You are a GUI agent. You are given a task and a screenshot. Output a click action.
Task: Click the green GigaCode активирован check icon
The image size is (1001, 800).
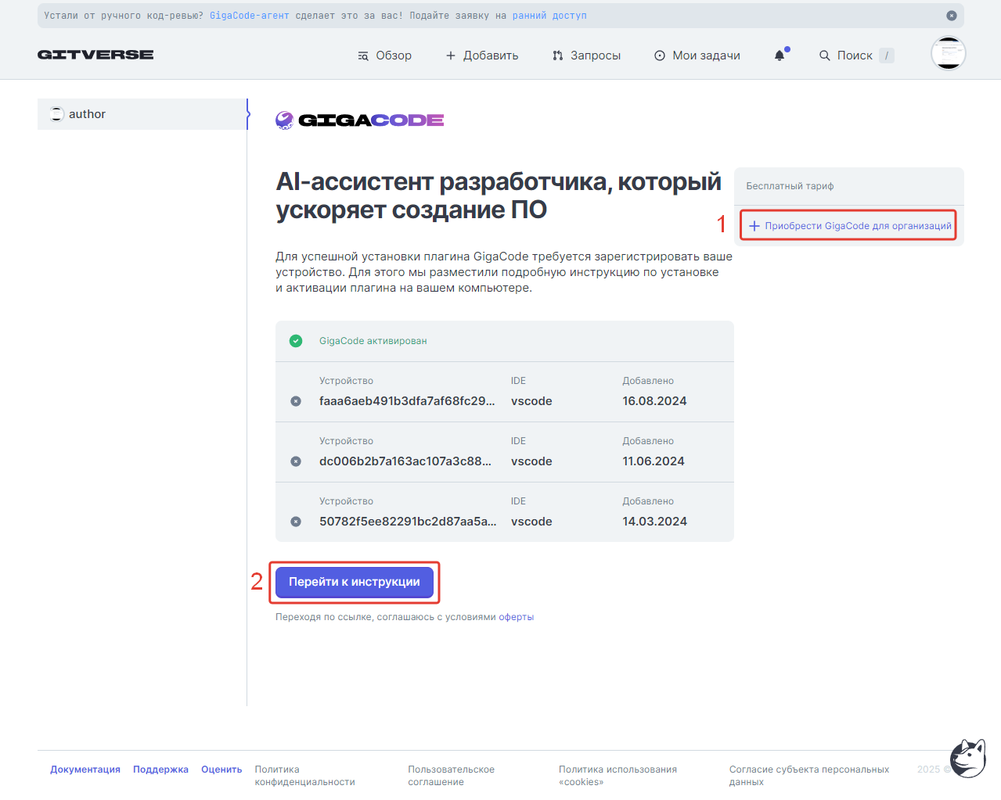[x=296, y=341]
